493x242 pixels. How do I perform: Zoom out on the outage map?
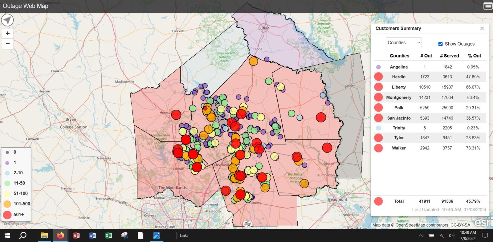(8, 44)
